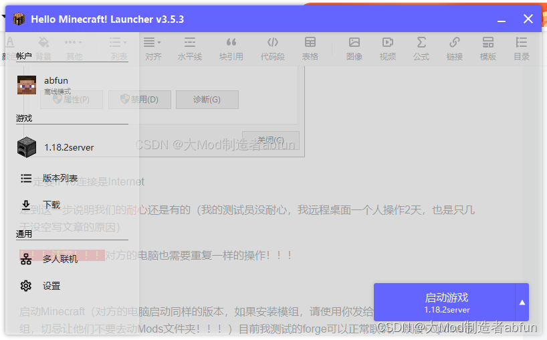Click the download arrow icon
This screenshot has height=340, width=547.
click(26, 205)
